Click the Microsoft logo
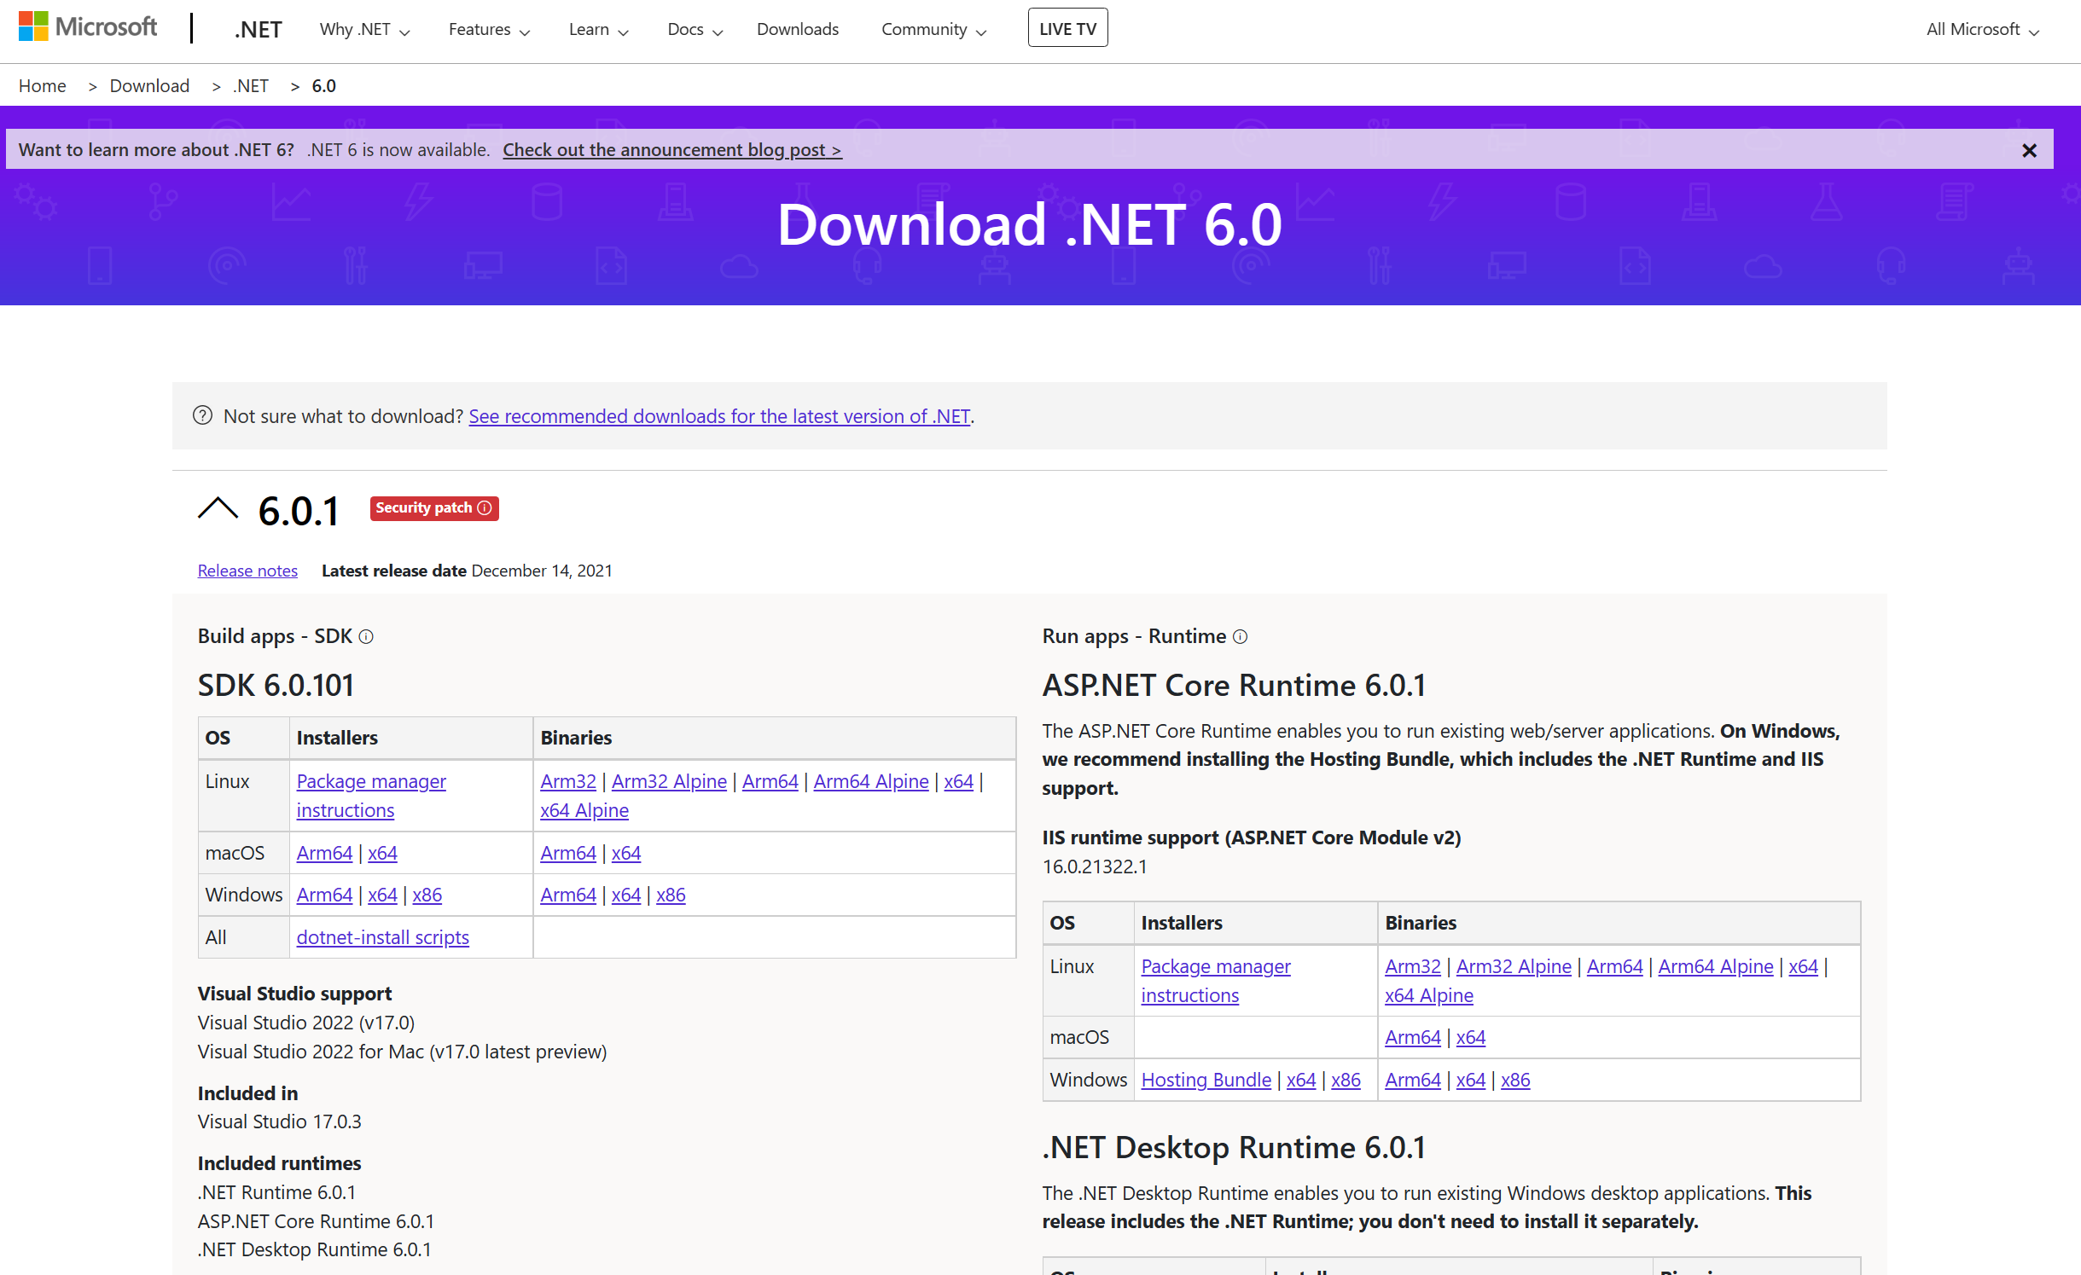The width and height of the screenshot is (2081, 1275). 87,26
